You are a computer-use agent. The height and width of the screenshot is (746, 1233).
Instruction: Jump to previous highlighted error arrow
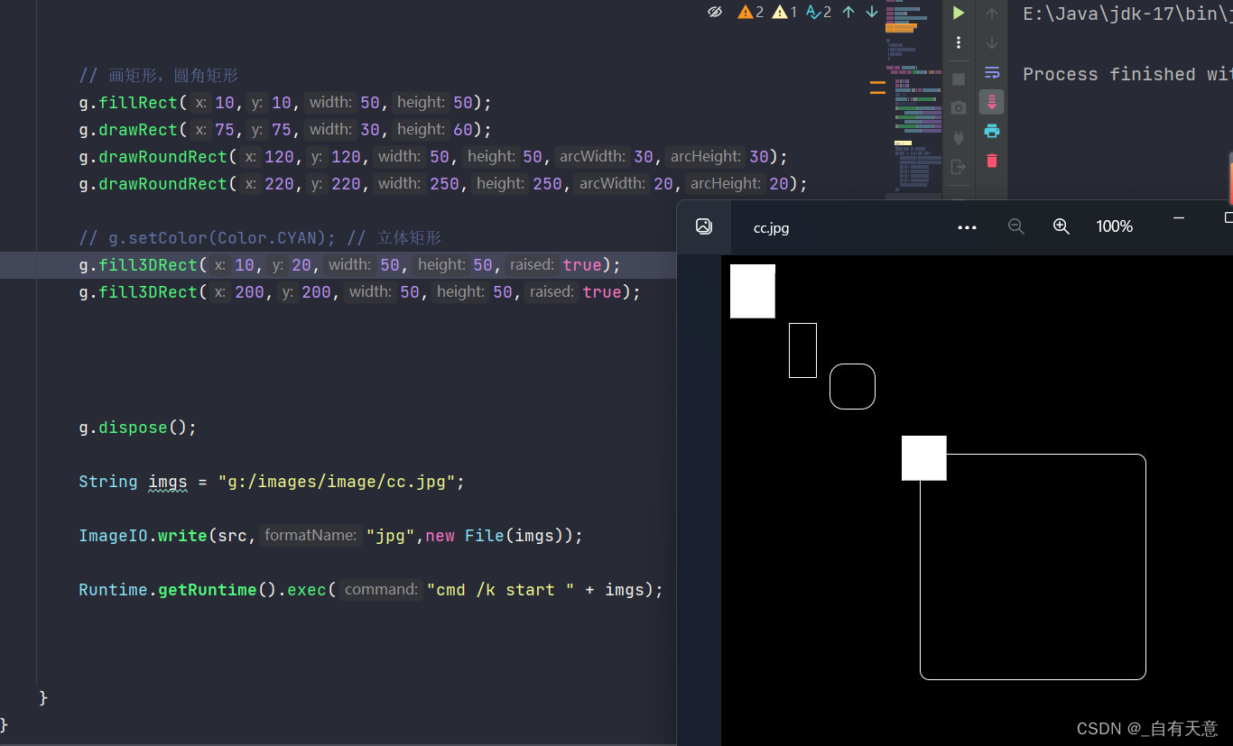848,12
